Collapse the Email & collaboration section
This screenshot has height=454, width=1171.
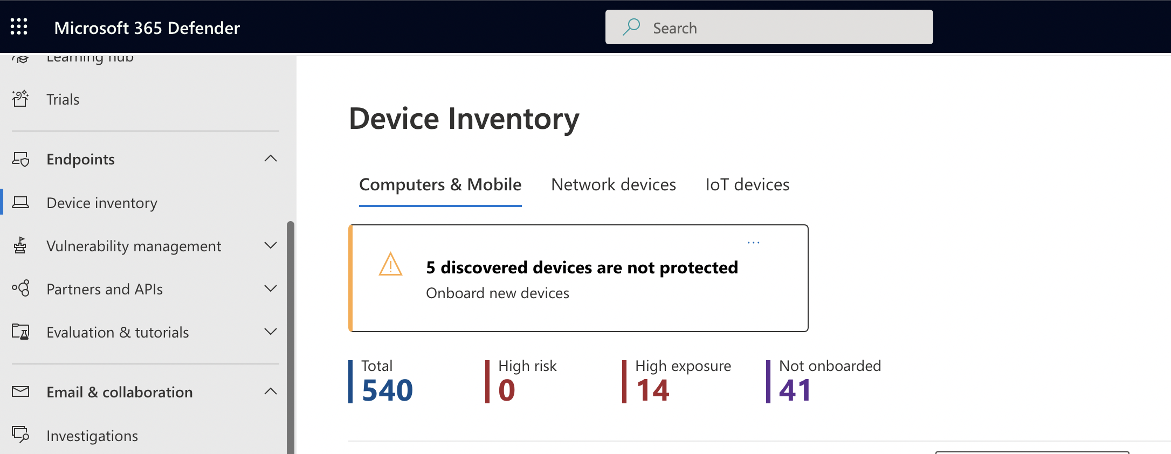(271, 391)
